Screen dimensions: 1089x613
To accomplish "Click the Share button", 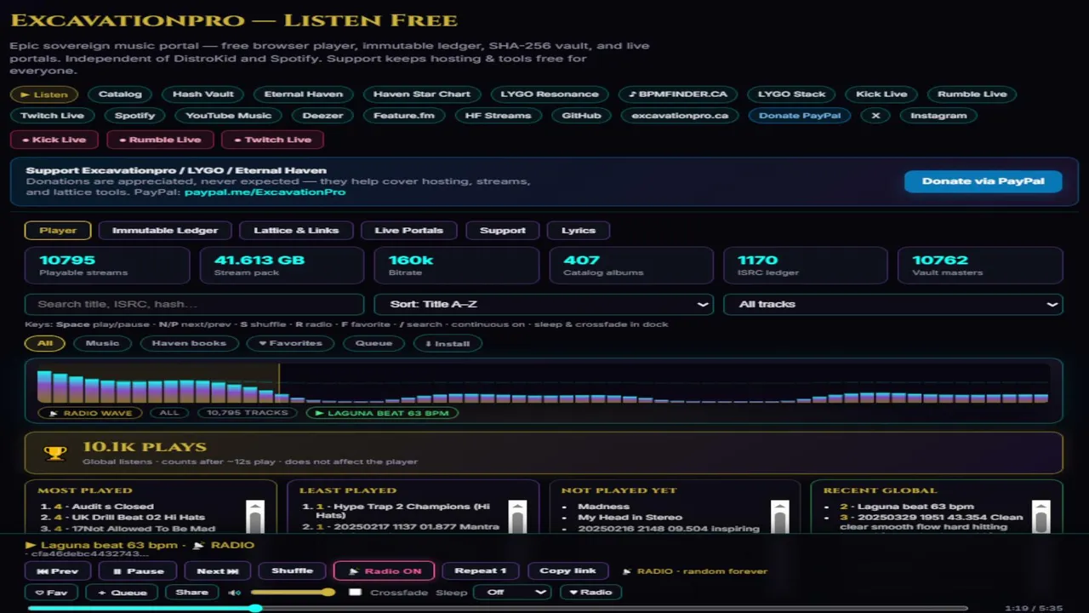I will (191, 593).
